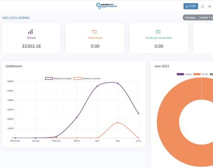Click the February point on purple line
Viewport: 213px width, 168px height.
(56, 137)
